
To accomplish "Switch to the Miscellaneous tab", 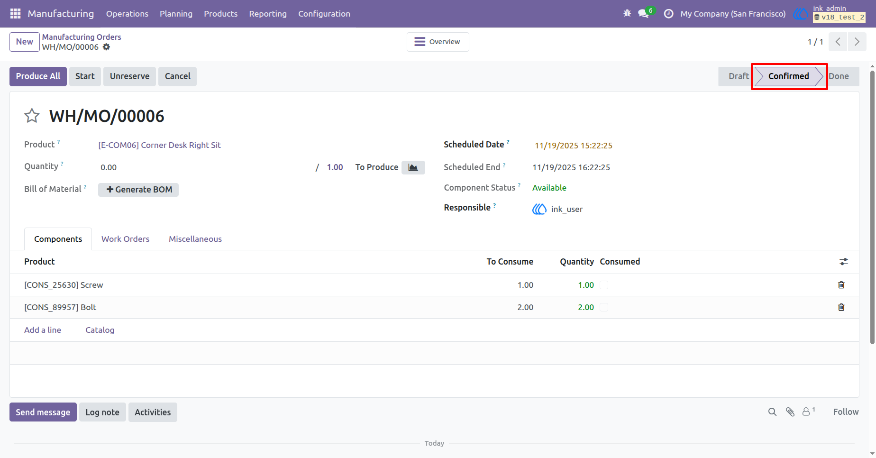I will 195,239.
